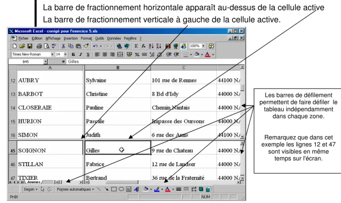Viewport: 341px width, 203px height.
Task: Open the undo history dropdown arrow
Action: pos(100,46)
